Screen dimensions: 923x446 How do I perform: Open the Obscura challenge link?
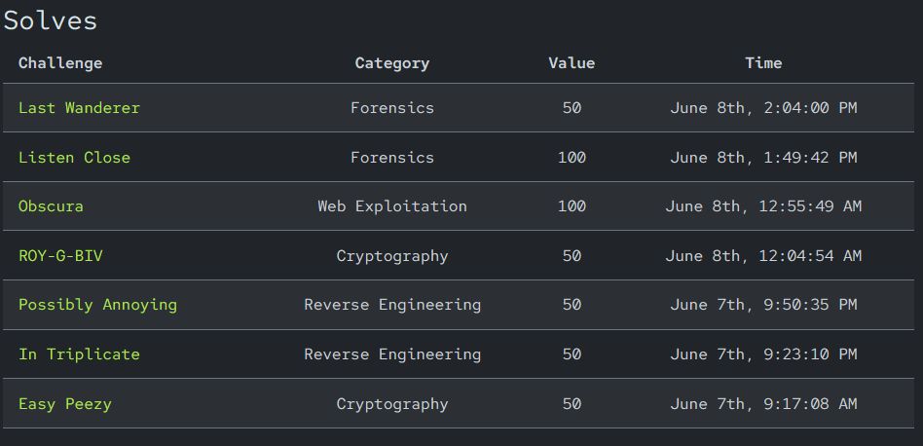[51, 206]
